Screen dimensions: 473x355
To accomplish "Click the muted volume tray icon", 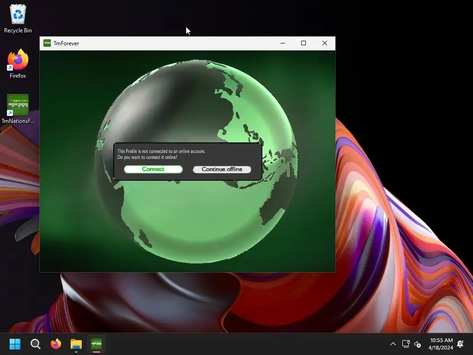I will pos(418,344).
